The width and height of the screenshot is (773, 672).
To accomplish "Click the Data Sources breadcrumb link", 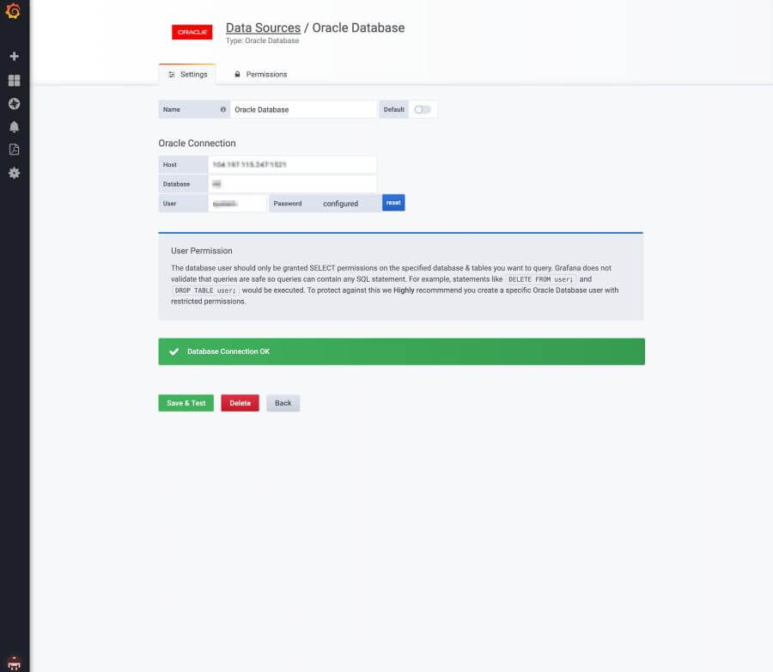I will point(264,27).
